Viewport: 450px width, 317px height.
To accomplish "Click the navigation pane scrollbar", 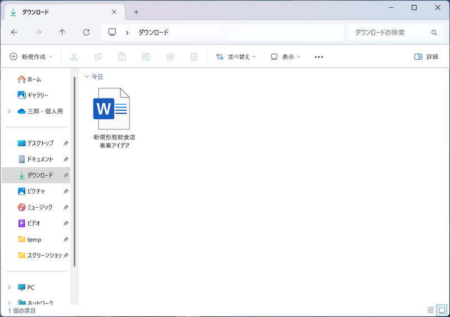I will coord(74,171).
